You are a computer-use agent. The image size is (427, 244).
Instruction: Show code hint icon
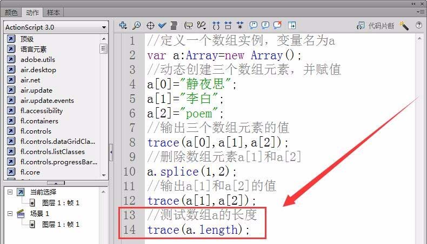coord(189,25)
